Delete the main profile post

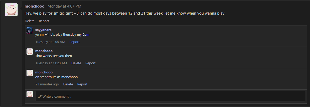30,21
